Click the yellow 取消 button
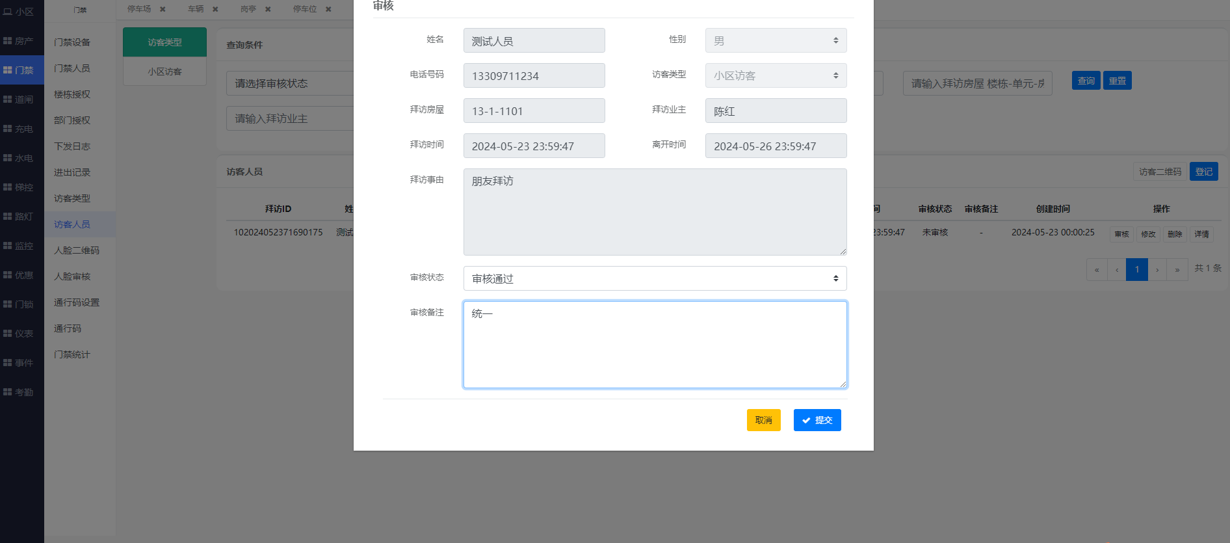 pos(763,420)
